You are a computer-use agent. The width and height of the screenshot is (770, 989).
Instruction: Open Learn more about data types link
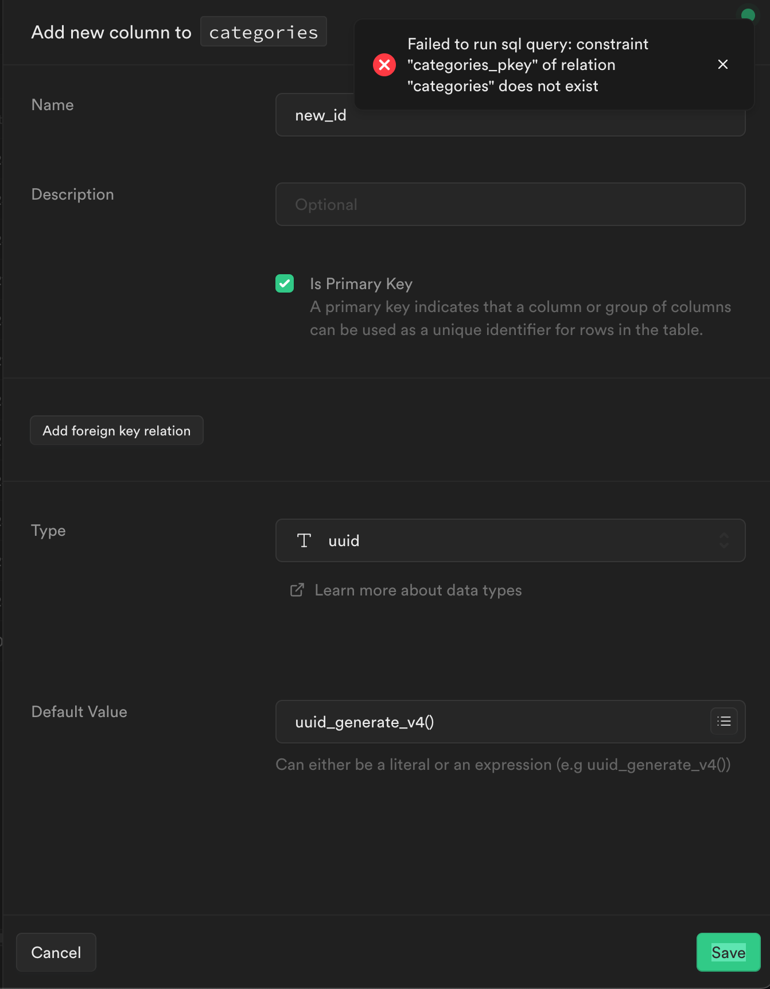pos(418,590)
